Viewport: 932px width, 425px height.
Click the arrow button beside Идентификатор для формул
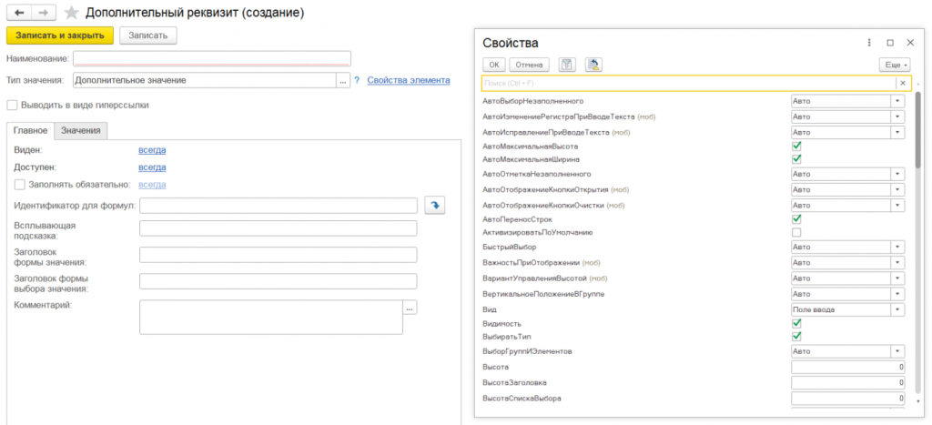435,206
